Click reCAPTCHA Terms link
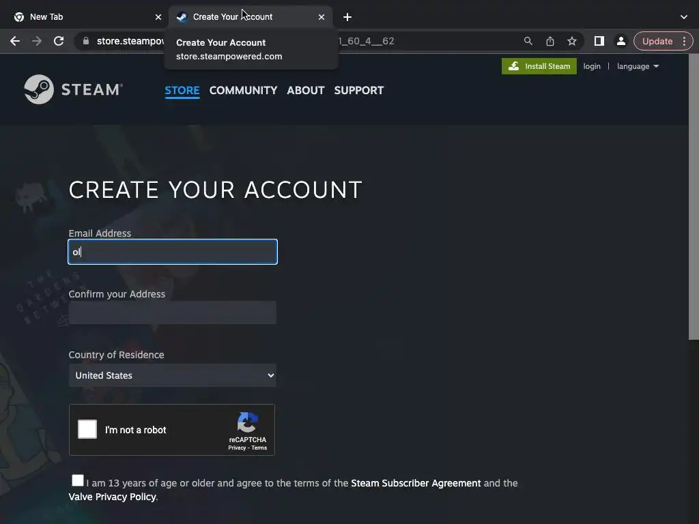This screenshot has height=524, width=699. tap(259, 448)
